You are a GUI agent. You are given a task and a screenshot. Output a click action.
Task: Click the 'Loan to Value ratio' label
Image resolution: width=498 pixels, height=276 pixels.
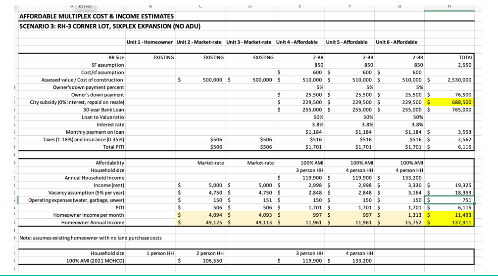pos(103,117)
